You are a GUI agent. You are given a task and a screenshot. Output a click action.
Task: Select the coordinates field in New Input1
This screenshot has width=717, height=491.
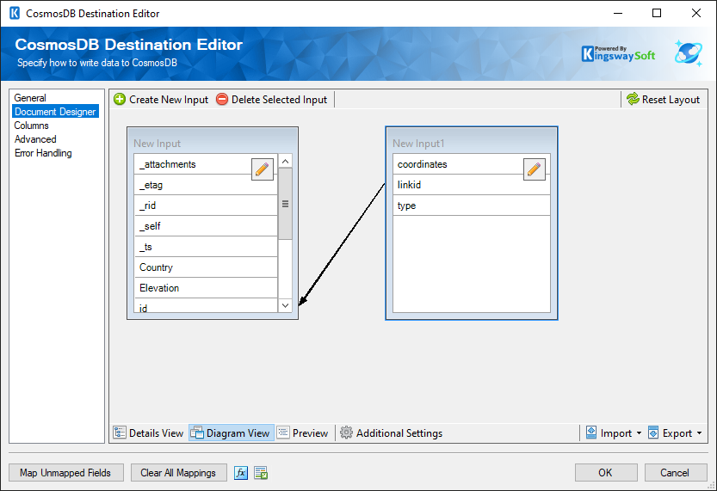(471, 164)
